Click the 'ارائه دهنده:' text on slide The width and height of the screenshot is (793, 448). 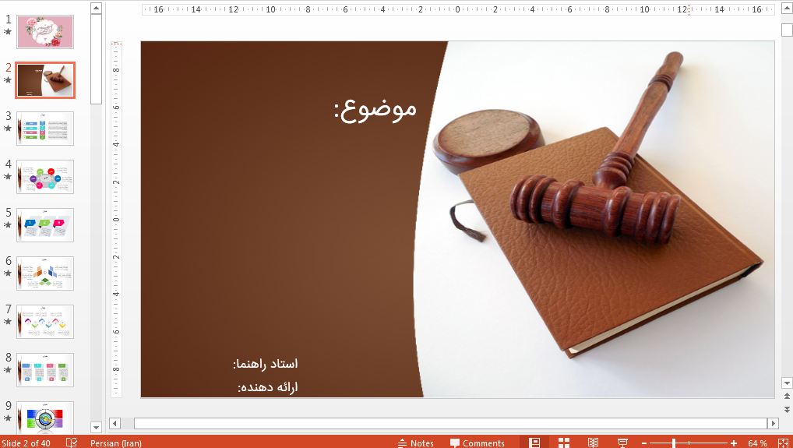[x=267, y=387]
